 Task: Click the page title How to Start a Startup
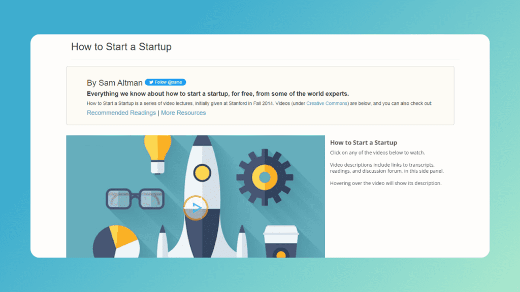click(121, 47)
